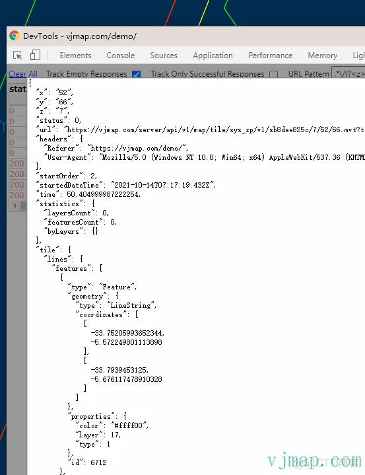This screenshot has height=475, width=365.
Task: Click the "x": "52" line
Action: click(55, 92)
